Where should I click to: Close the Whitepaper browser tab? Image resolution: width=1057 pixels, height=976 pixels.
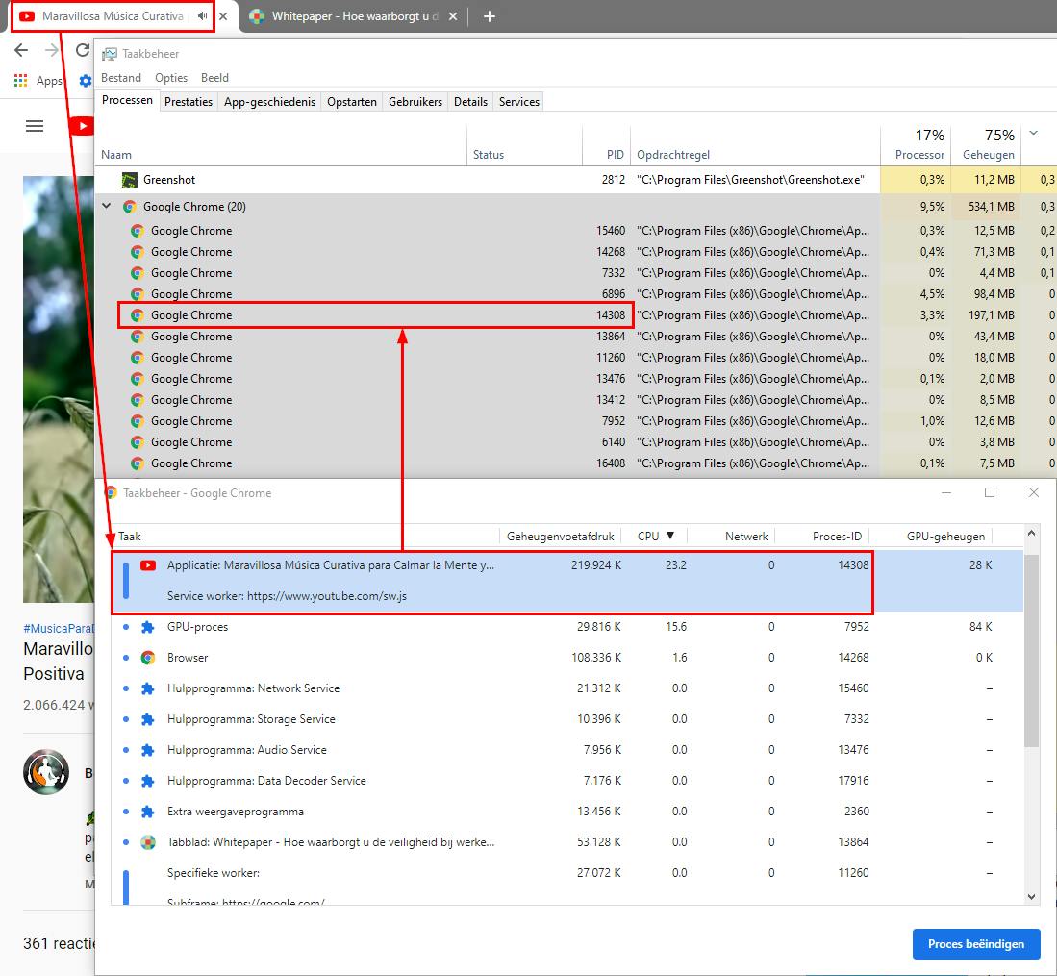click(453, 16)
